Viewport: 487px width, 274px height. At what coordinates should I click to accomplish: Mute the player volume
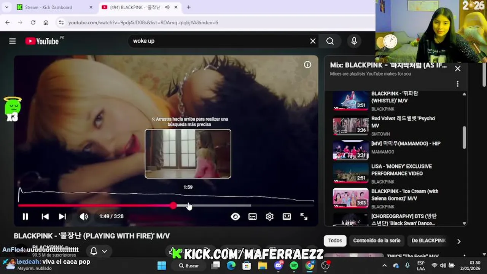click(84, 217)
